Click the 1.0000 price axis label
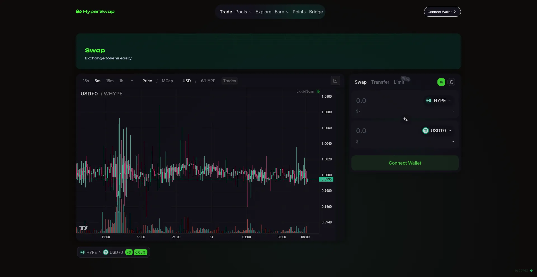The width and height of the screenshot is (537, 277). (x=326, y=175)
